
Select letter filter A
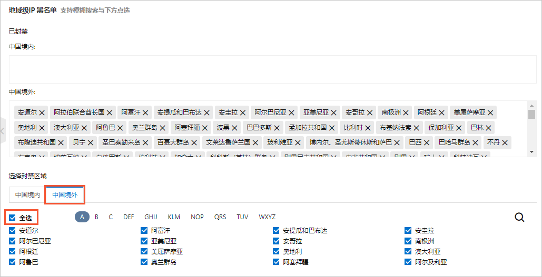point(82,217)
